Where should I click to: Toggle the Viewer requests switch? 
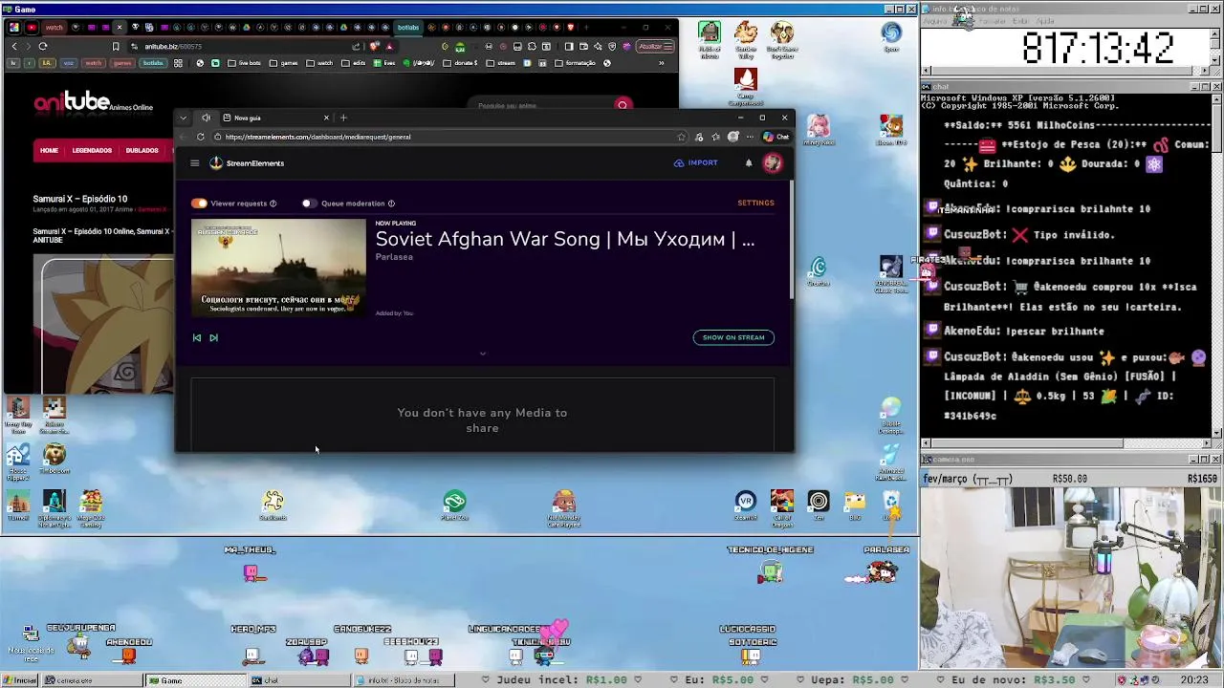pos(199,204)
